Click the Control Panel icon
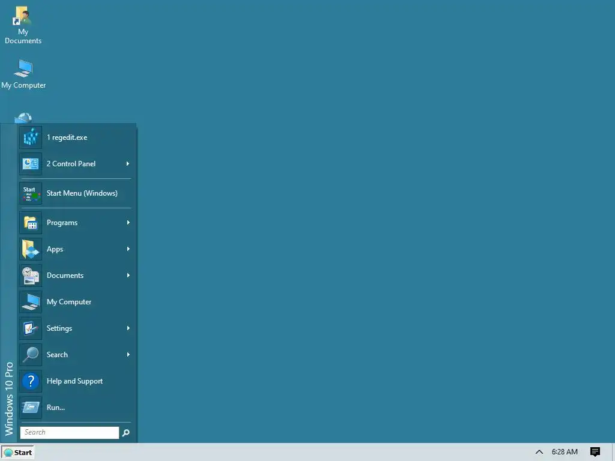 31,163
